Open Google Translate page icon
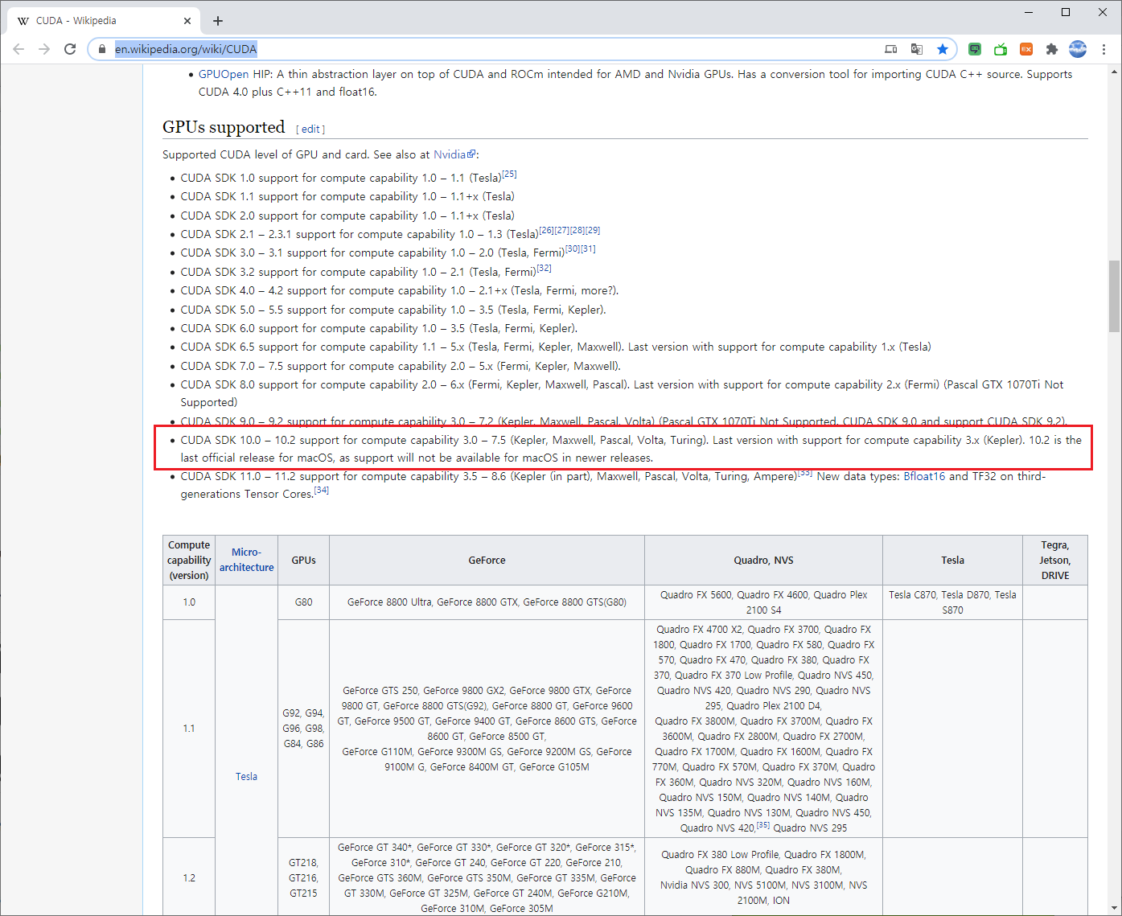 [x=916, y=49]
